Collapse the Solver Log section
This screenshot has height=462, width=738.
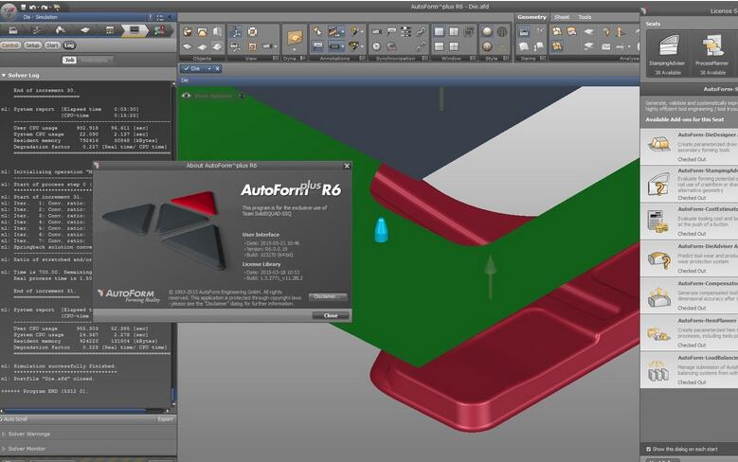tap(4, 76)
